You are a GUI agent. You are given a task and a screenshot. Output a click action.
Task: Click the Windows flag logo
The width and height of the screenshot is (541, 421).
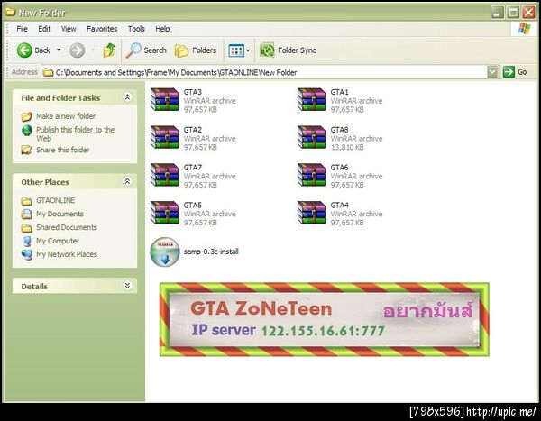pyautogui.click(x=525, y=29)
